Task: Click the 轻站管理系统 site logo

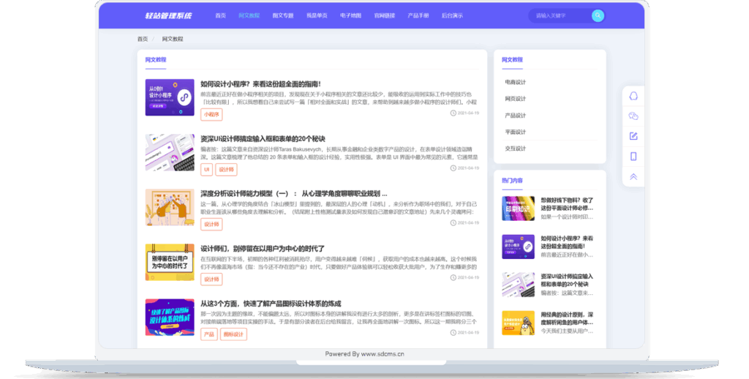Action: [168, 16]
